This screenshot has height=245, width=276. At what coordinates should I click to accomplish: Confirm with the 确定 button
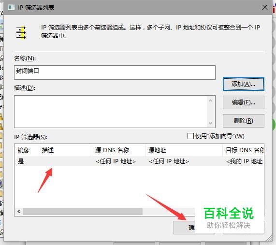coord(184,228)
